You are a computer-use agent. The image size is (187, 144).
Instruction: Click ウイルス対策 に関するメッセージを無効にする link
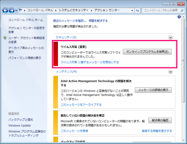(90, 62)
